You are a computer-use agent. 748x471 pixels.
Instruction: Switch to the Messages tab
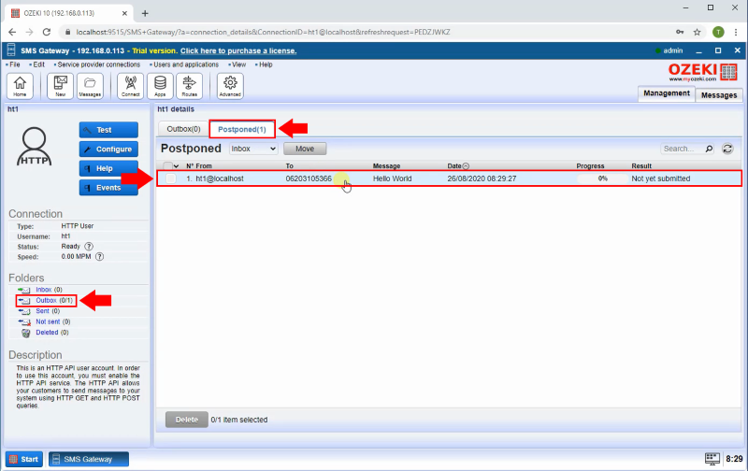click(719, 95)
